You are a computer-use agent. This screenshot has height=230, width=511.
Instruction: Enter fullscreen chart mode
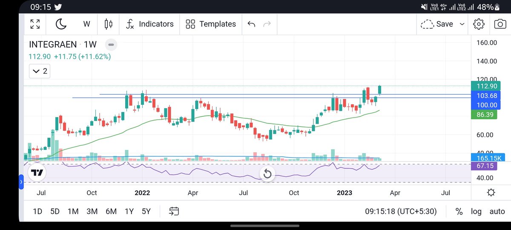coord(36,24)
